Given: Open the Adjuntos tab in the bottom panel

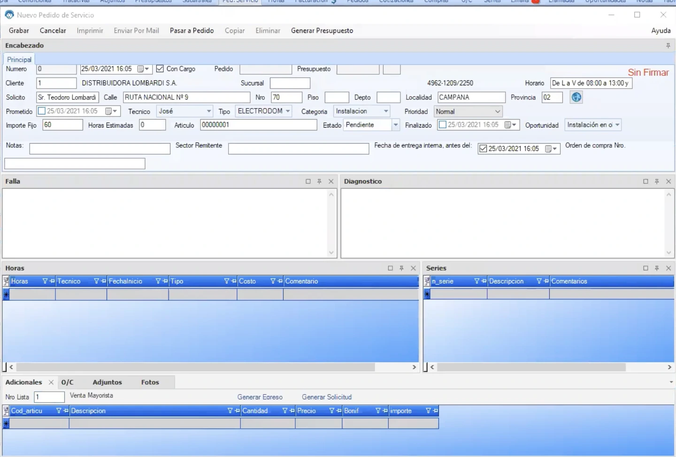Looking at the screenshot, I should [108, 382].
